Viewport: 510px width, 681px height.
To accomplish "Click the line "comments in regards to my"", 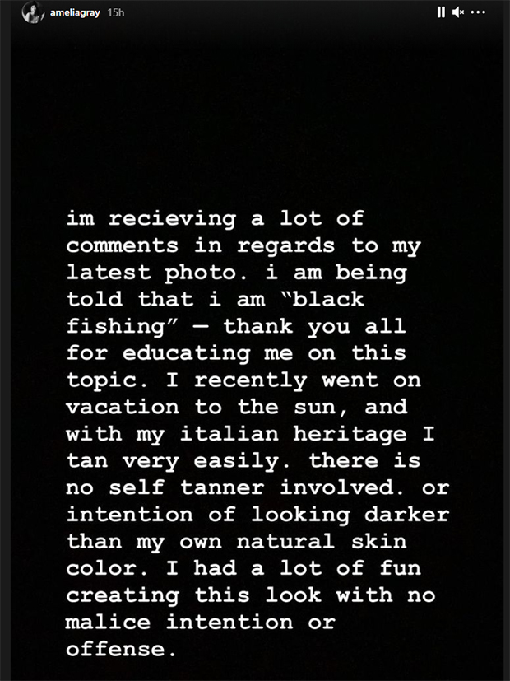I will (x=243, y=246).
